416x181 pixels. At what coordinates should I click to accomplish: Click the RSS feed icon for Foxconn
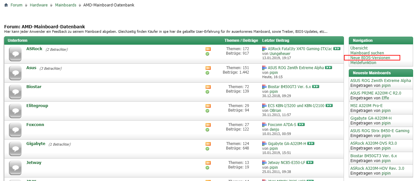click(x=208, y=125)
